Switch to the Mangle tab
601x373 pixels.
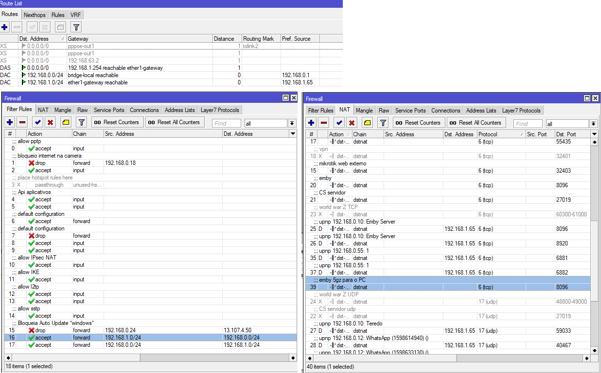[x=63, y=109]
